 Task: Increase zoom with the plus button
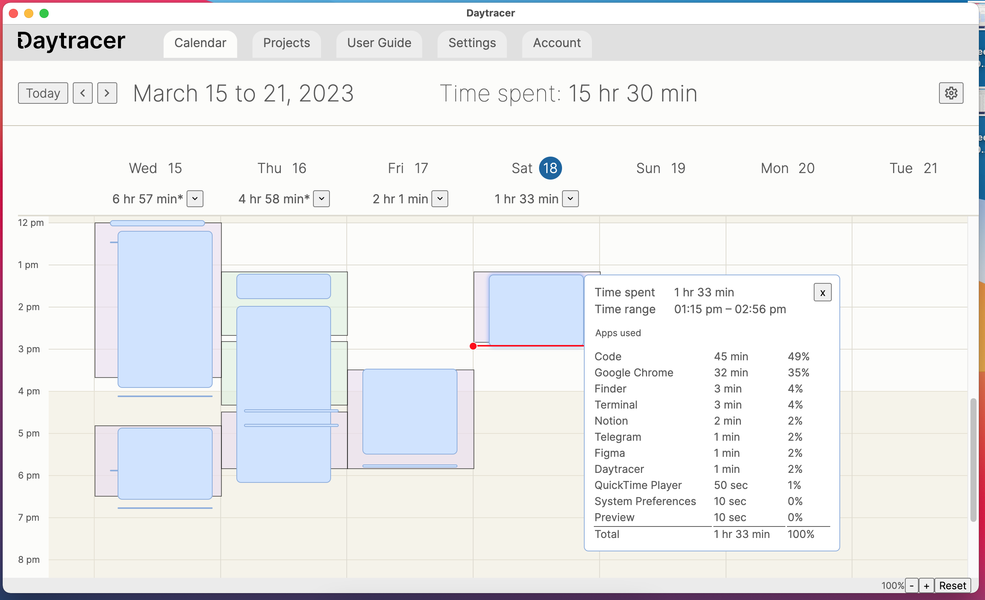click(x=926, y=585)
